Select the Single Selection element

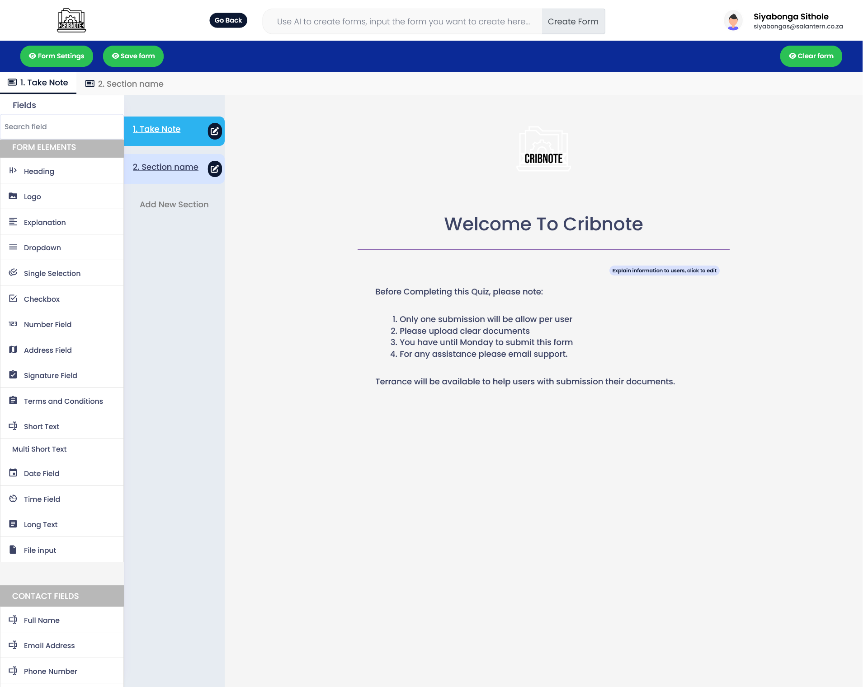tap(52, 273)
